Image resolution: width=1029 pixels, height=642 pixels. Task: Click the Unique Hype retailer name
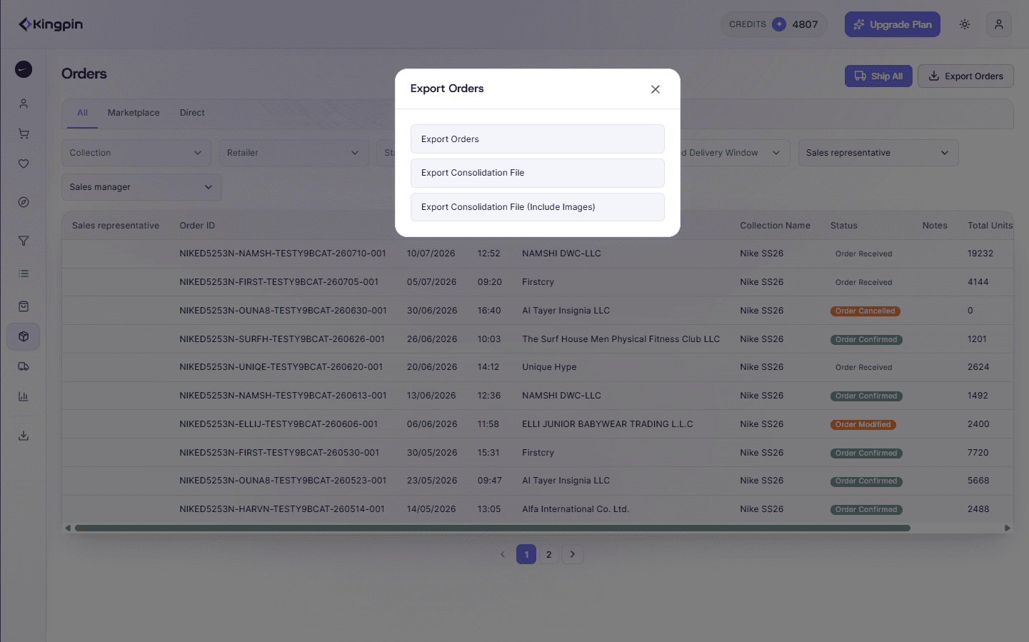click(549, 367)
